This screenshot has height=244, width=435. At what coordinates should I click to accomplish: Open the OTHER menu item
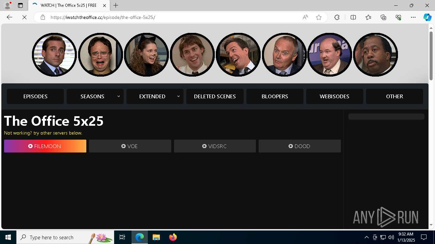[395, 96]
